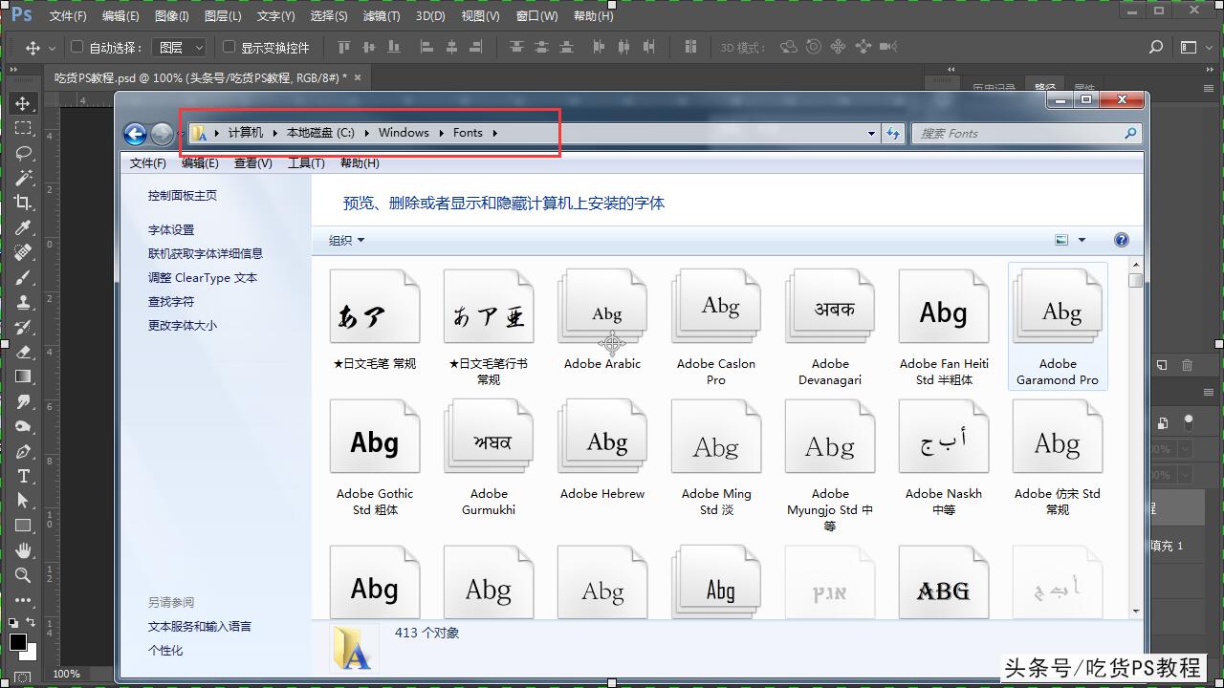
Task: Toggle the 显示变换控件 checkbox
Action: 229,47
